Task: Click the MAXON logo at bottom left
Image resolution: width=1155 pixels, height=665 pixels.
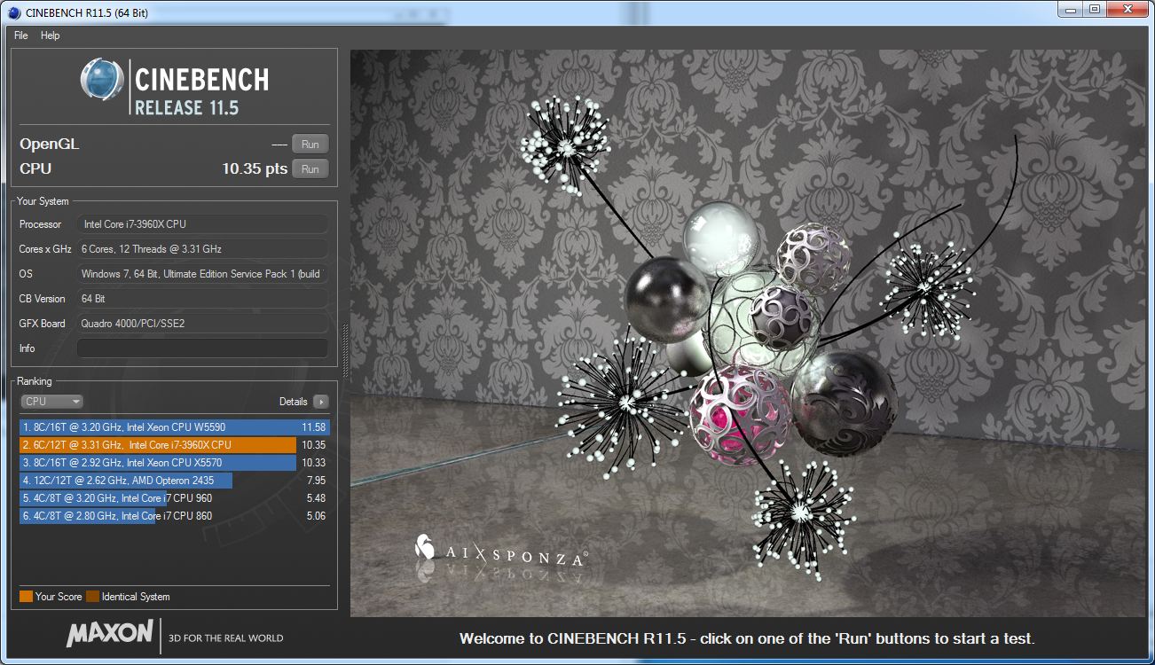Action: pos(110,633)
